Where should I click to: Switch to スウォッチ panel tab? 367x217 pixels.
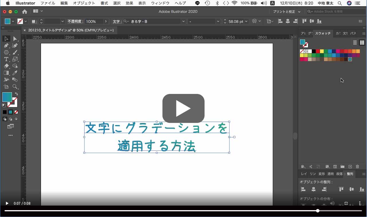[323, 33]
